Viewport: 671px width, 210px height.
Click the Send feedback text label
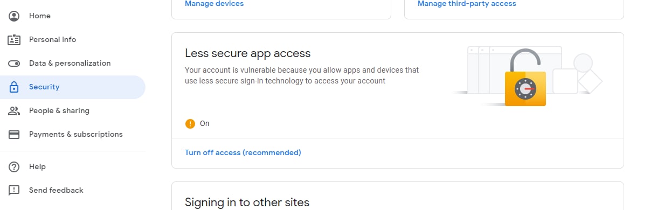click(56, 190)
